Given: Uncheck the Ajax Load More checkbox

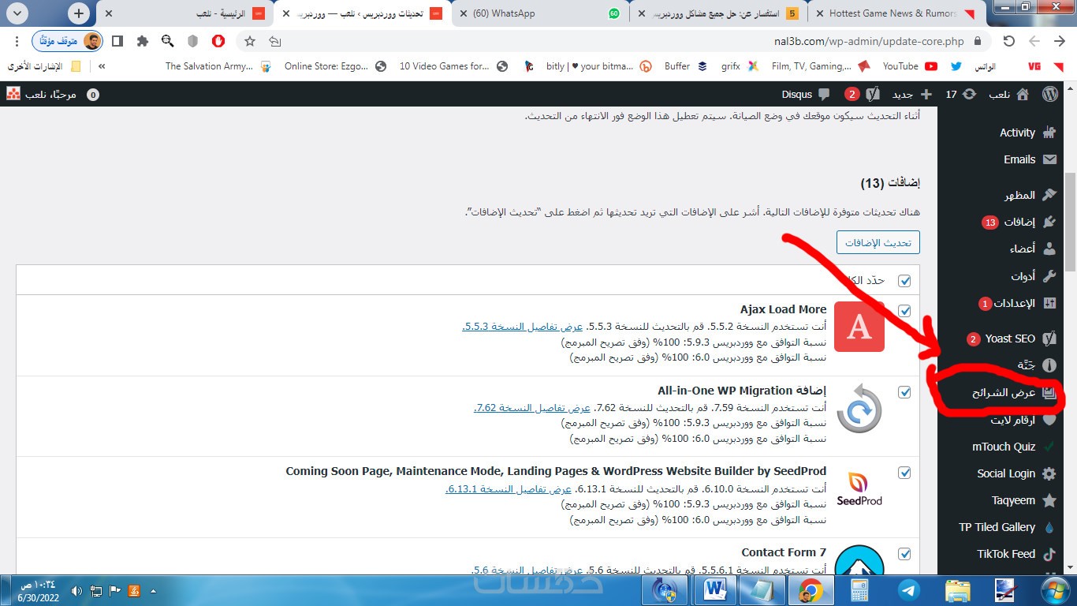Looking at the screenshot, I should point(904,311).
